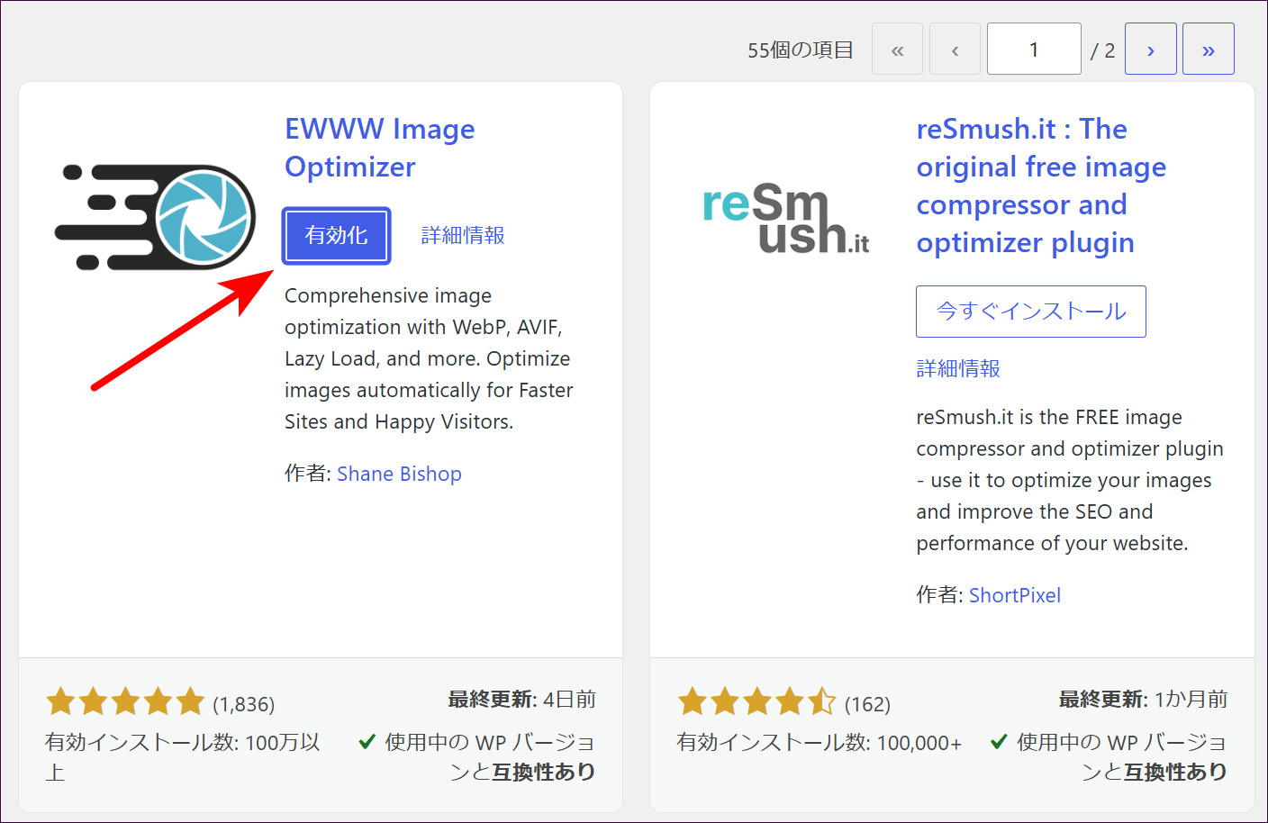Screen dimensions: 1268x823
Task: Activate EWWW plugin with 有効化 button
Action: point(336,235)
